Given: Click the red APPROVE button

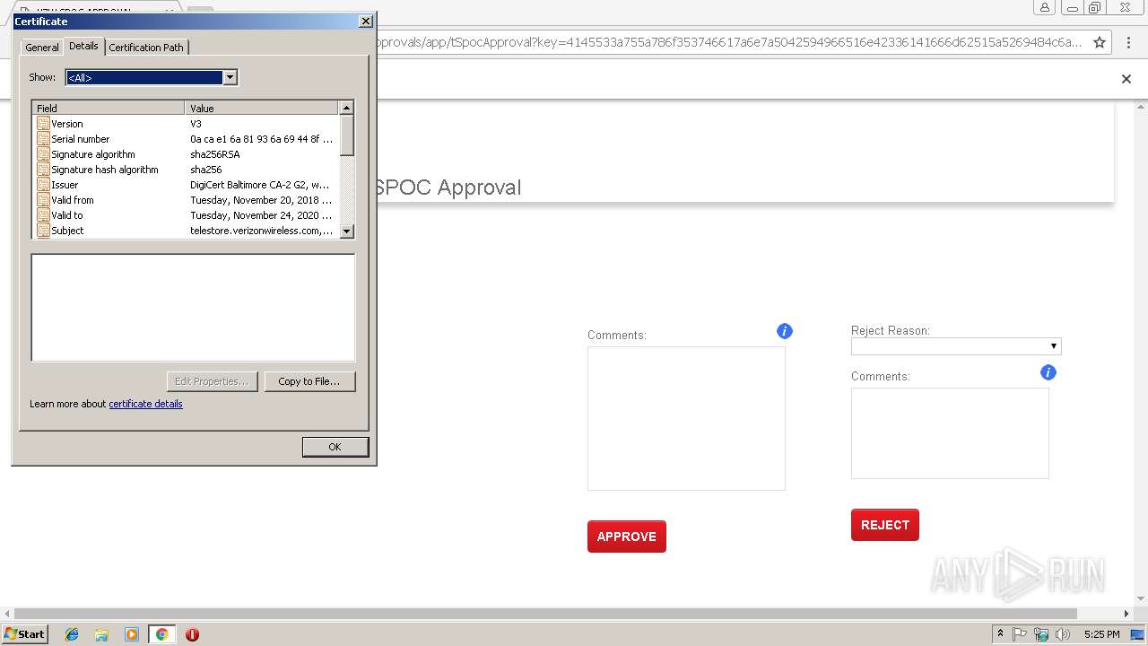Looking at the screenshot, I should (x=627, y=537).
